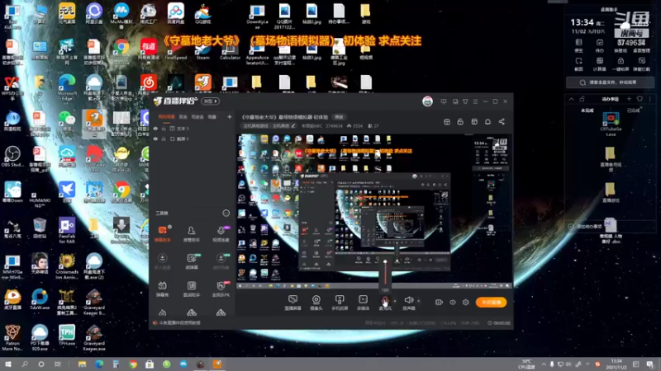This screenshot has height=371, width=661.
Task: Open Chrome from taskbar
Action: click(133, 364)
